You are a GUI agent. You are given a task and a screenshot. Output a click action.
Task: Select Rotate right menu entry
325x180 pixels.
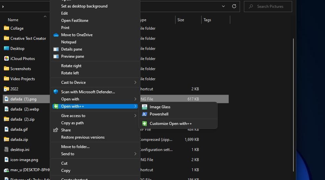click(x=71, y=66)
